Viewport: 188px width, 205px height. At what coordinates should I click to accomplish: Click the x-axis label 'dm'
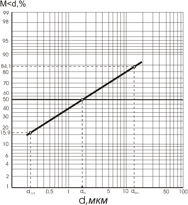pyautogui.click(x=83, y=192)
